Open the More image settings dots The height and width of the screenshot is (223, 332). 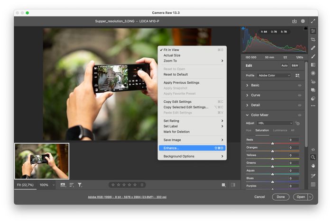pos(313,106)
